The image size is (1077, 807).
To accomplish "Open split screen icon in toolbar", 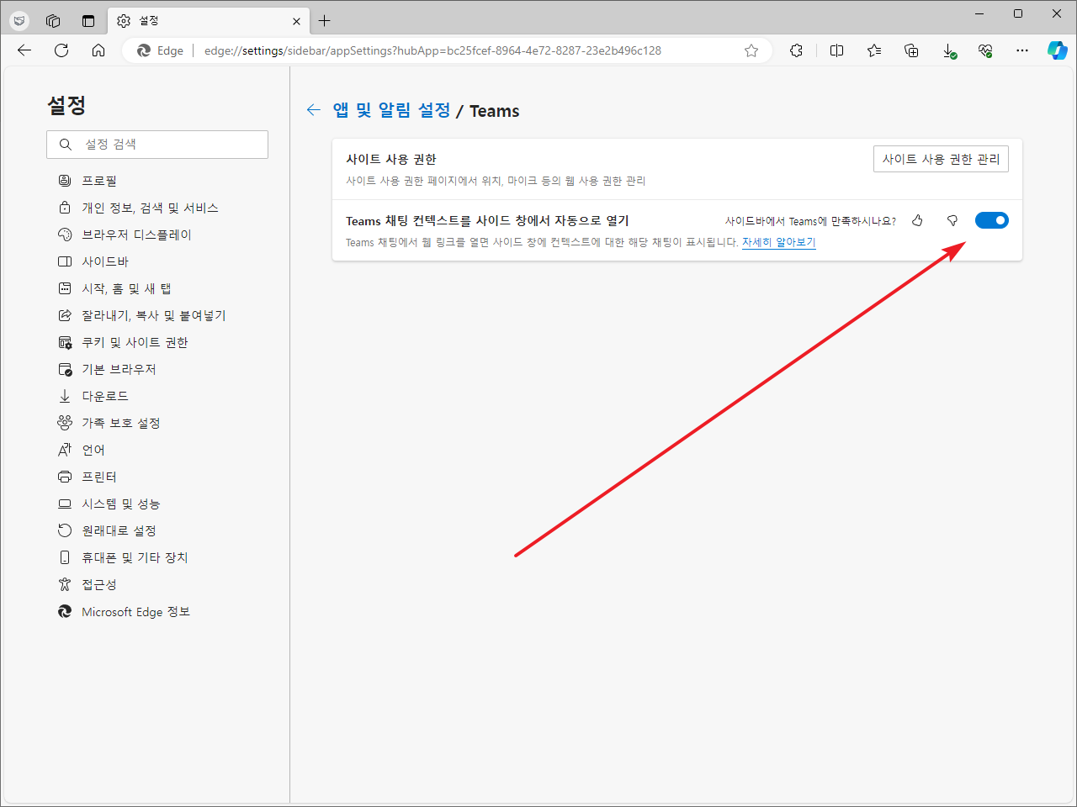I will (x=836, y=50).
